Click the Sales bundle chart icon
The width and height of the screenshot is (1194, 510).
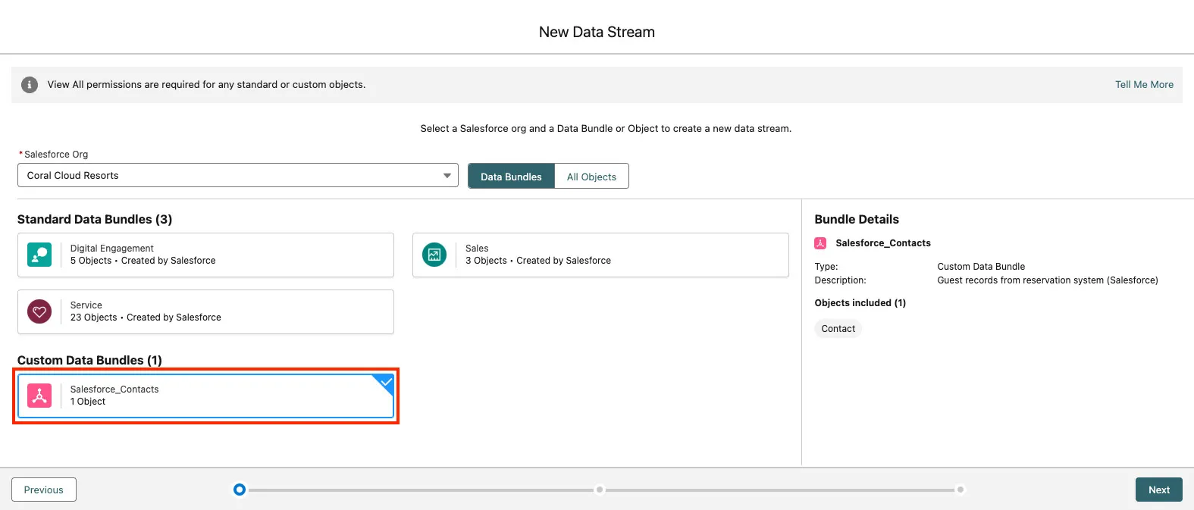point(434,255)
